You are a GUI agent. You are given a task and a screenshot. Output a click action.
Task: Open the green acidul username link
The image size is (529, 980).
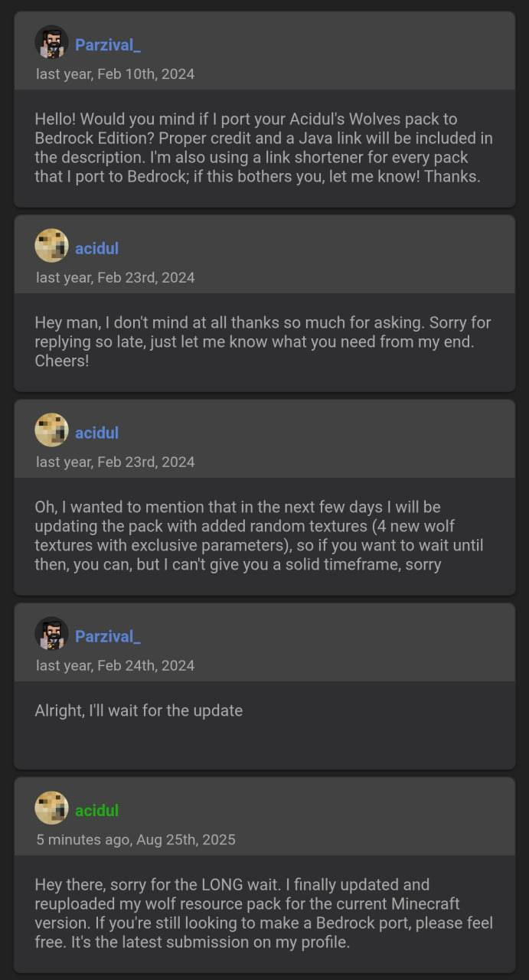[96, 811]
